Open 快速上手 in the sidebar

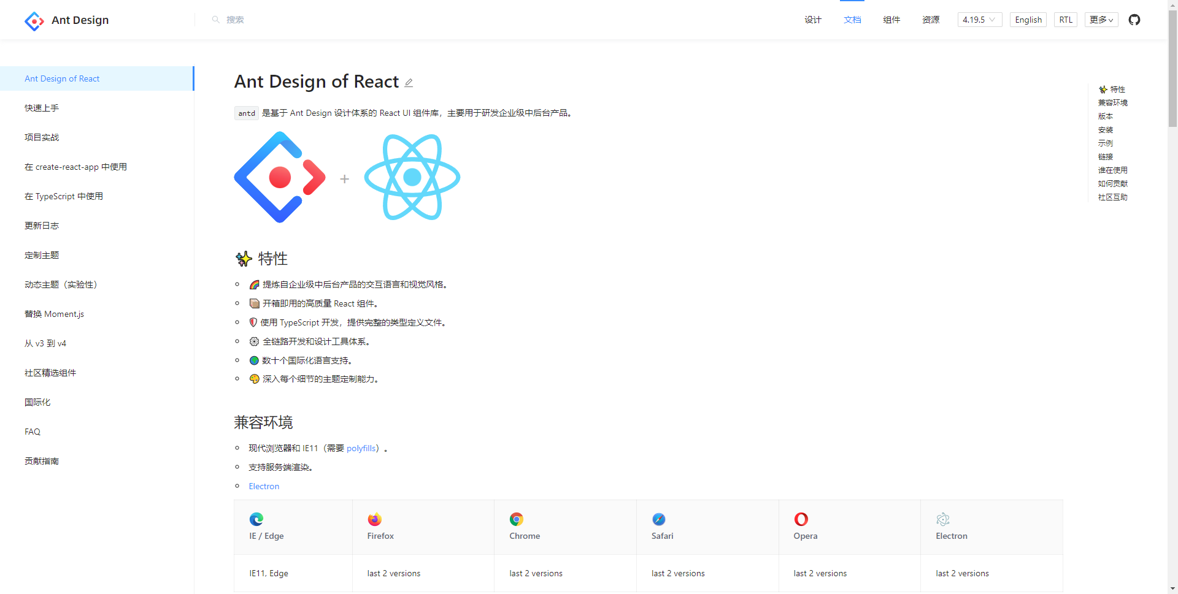97,108
